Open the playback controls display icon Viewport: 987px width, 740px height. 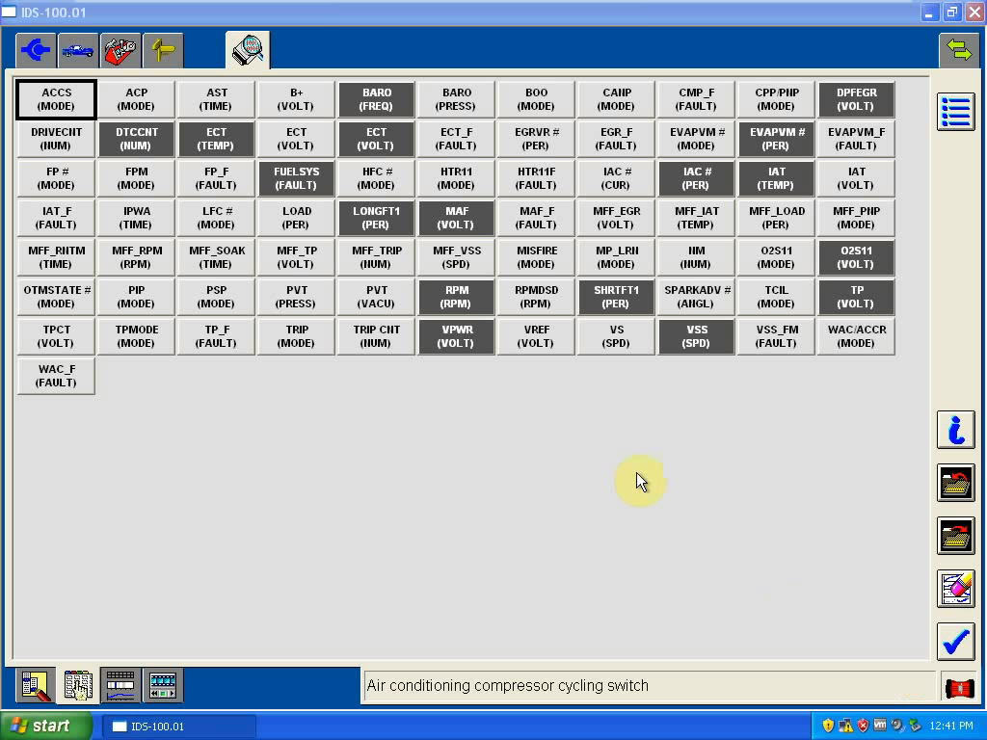click(x=162, y=685)
